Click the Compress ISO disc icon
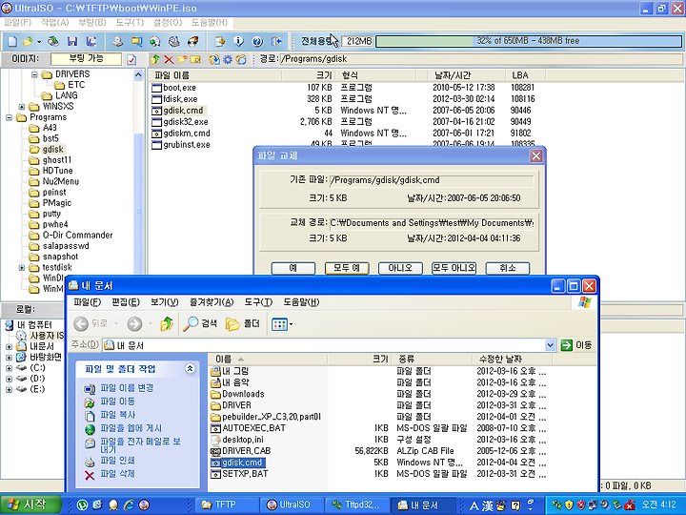 pyautogui.click(x=155, y=42)
